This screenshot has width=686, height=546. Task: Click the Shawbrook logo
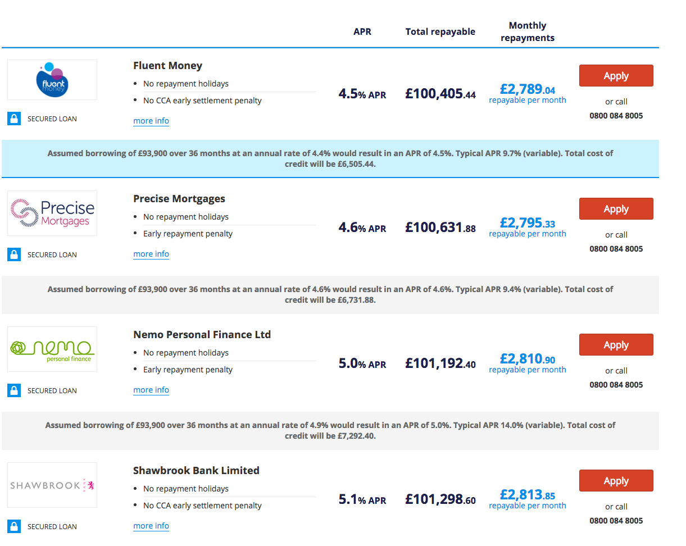coord(52,485)
